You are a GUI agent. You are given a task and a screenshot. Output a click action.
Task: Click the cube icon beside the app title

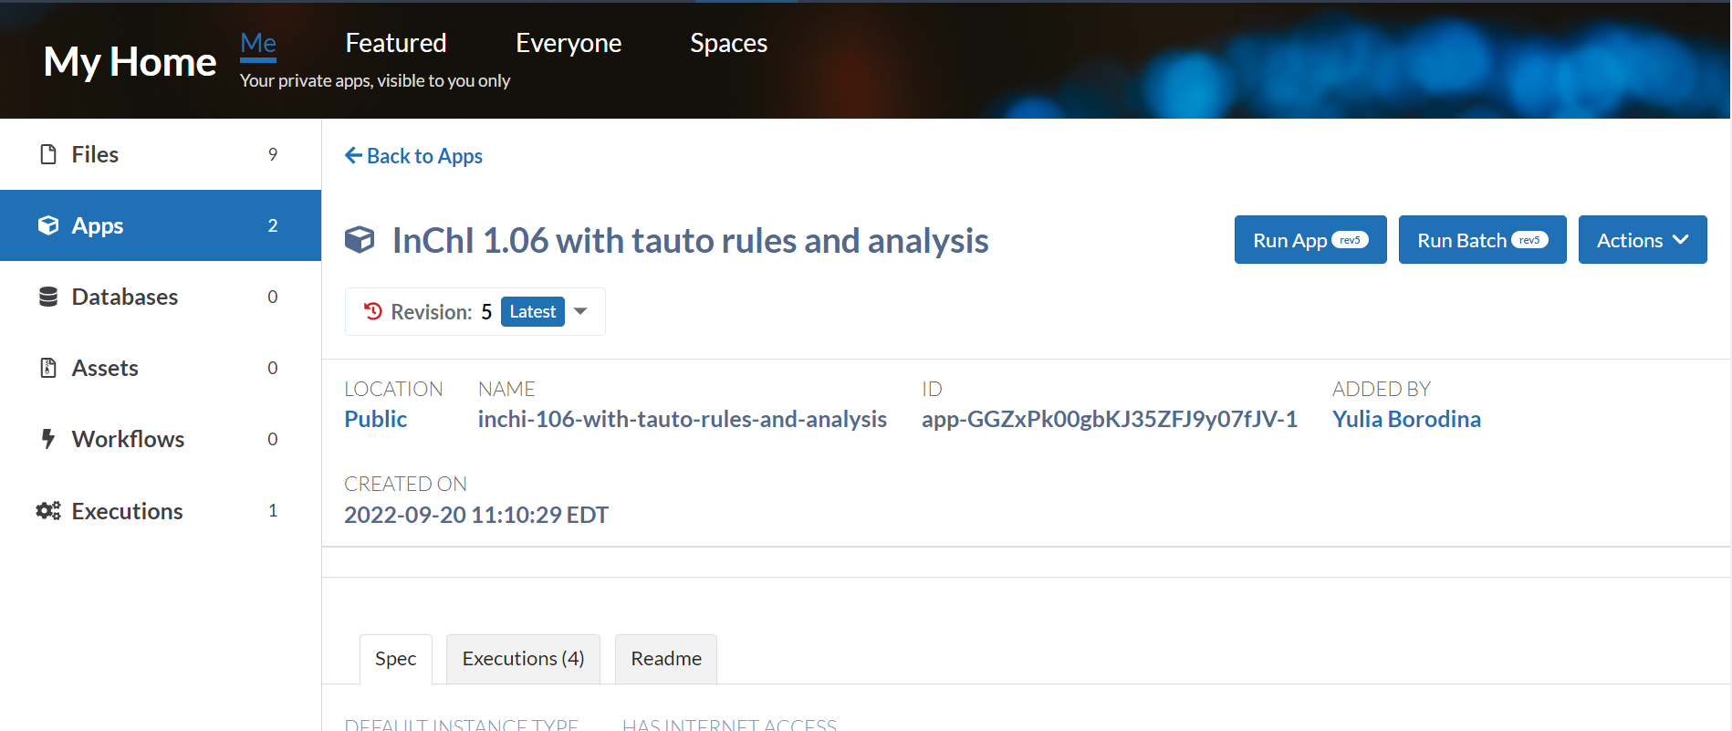360,240
